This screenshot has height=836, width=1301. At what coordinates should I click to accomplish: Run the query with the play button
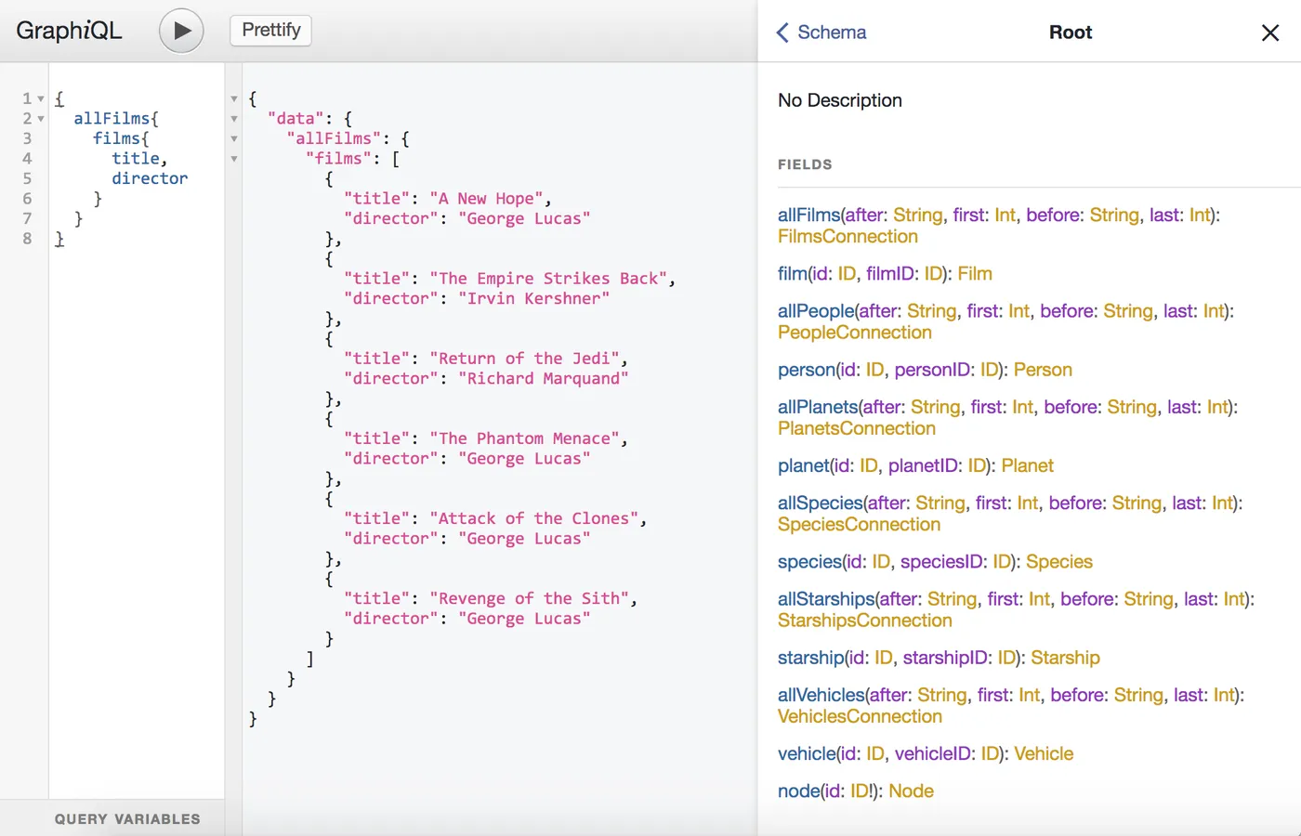[x=181, y=31]
